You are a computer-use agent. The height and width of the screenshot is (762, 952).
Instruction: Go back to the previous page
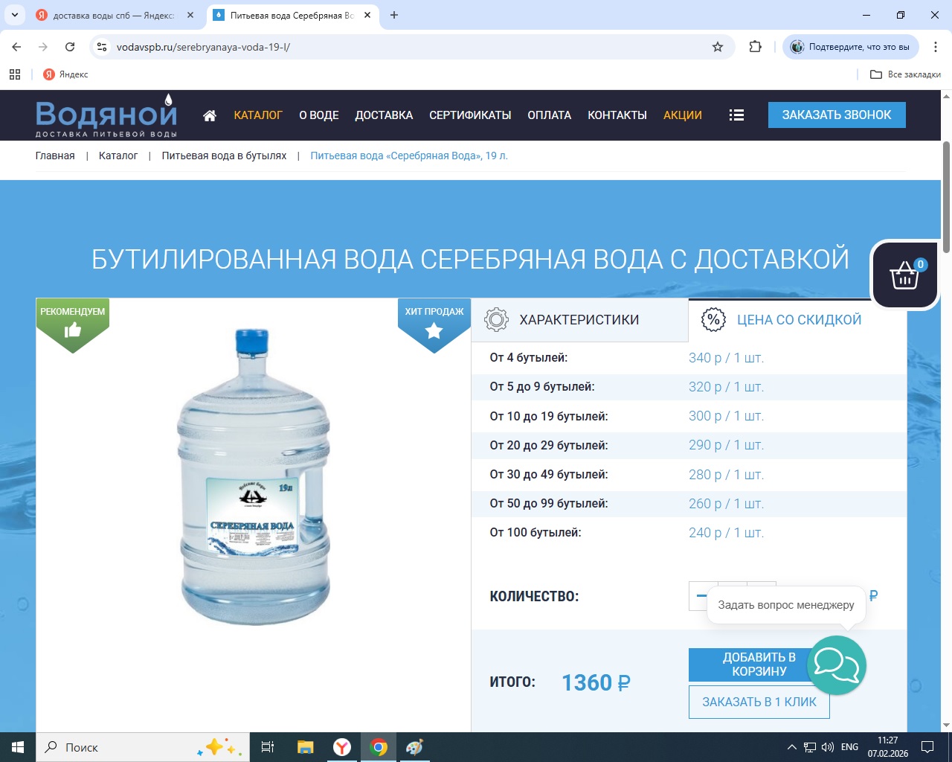(16, 47)
